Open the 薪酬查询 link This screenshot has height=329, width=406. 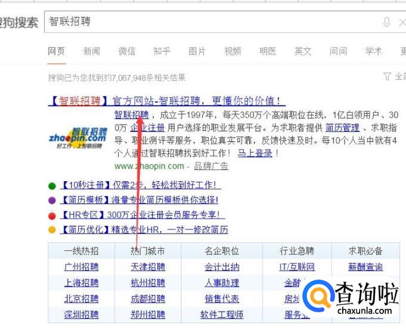click(365, 267)
